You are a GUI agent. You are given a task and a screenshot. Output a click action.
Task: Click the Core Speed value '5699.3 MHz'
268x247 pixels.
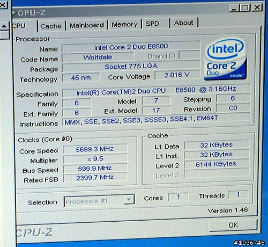[x=95, y=149]
